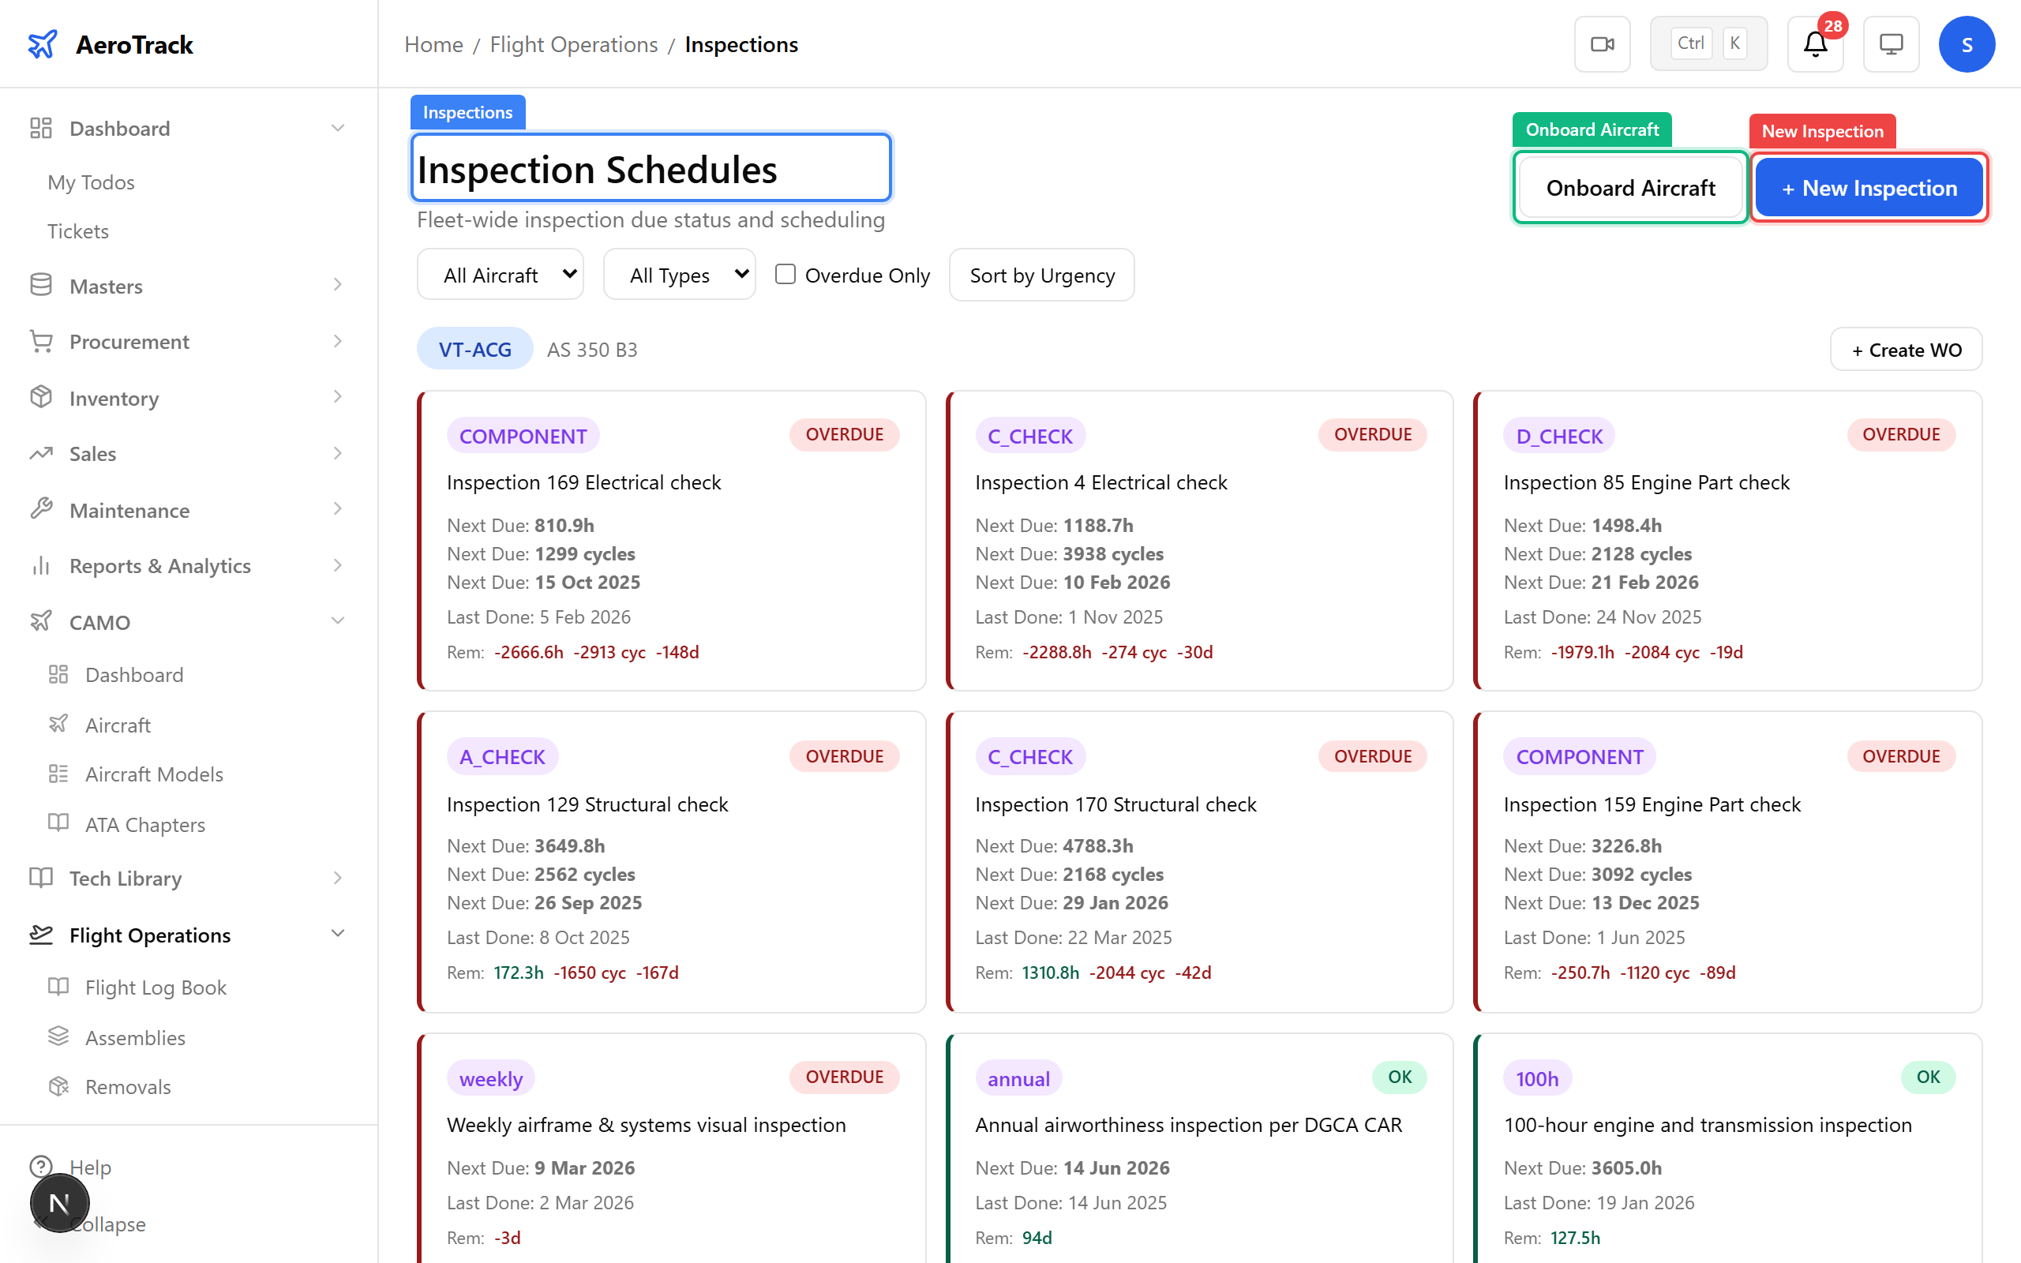The height and width of the screenshot is (1263, 2021).
Task: Open Flight Operations from the breadcrumb
Action: pyautogui.click(x=573, y=44)
